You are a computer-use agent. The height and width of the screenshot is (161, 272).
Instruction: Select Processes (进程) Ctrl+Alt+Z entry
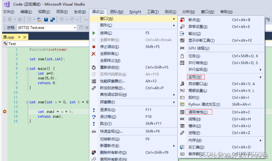coord(221,133)
